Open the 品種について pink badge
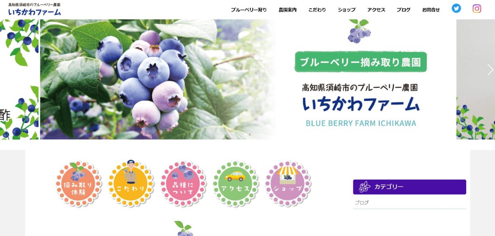Screen dimensions: 495x236 pyautogui.click(x=183, y=184)
